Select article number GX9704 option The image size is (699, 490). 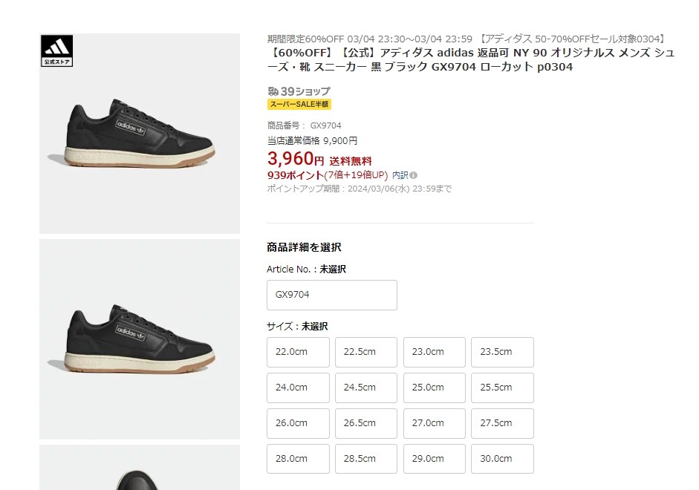pyautogui.click(x=331, y=295)
